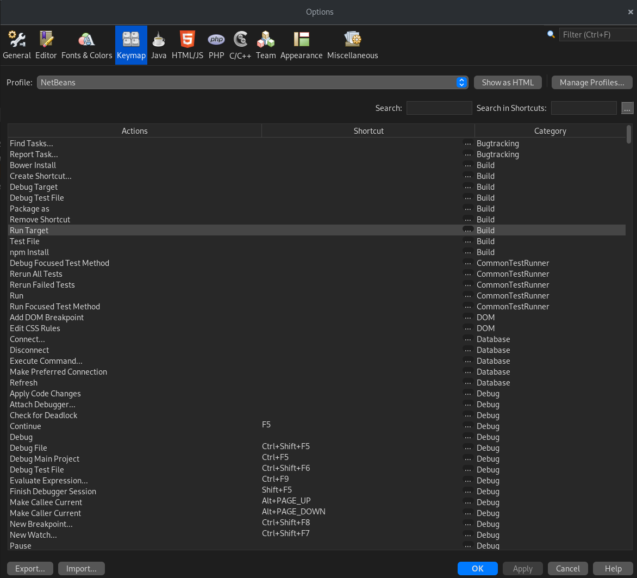Click the Import... button
Screen dimensions: 637x578
(81, 568)
